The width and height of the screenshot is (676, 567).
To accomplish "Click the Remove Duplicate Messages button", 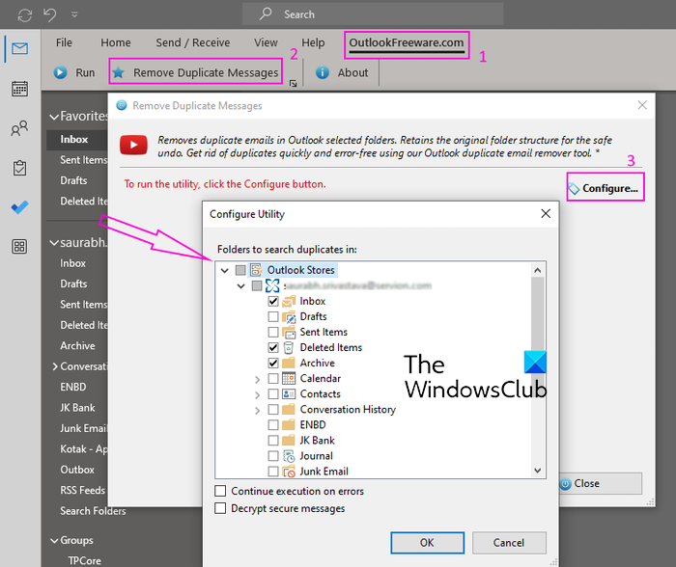I will (x=196, y=72).
